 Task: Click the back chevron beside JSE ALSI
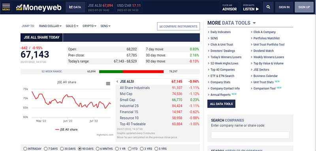[x=117, y=82]
